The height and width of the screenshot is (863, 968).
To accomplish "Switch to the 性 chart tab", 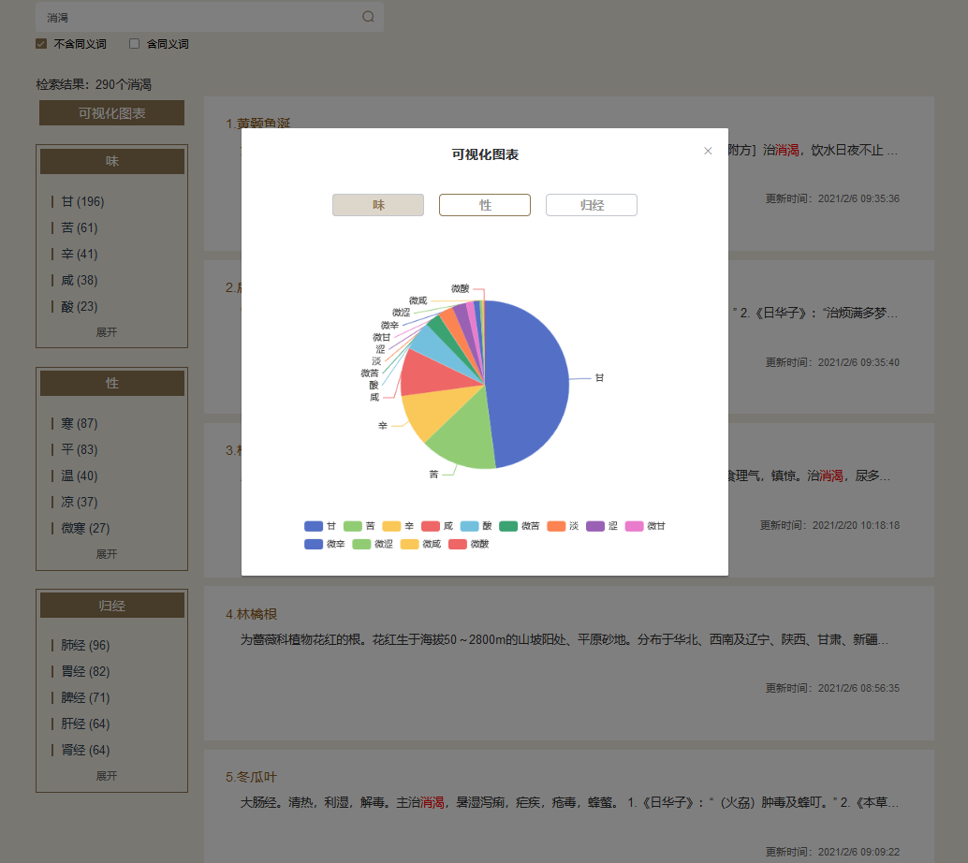I will tap(485, 205).
